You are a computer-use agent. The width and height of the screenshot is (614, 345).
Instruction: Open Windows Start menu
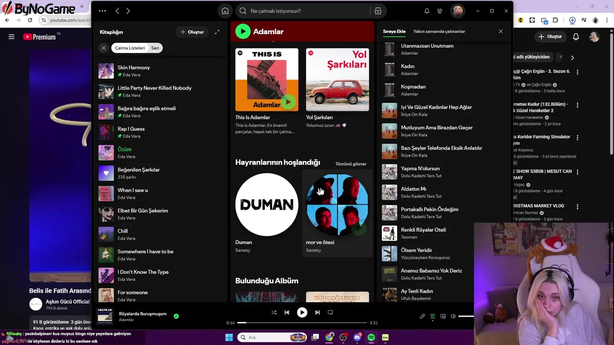tap(229, 337)
